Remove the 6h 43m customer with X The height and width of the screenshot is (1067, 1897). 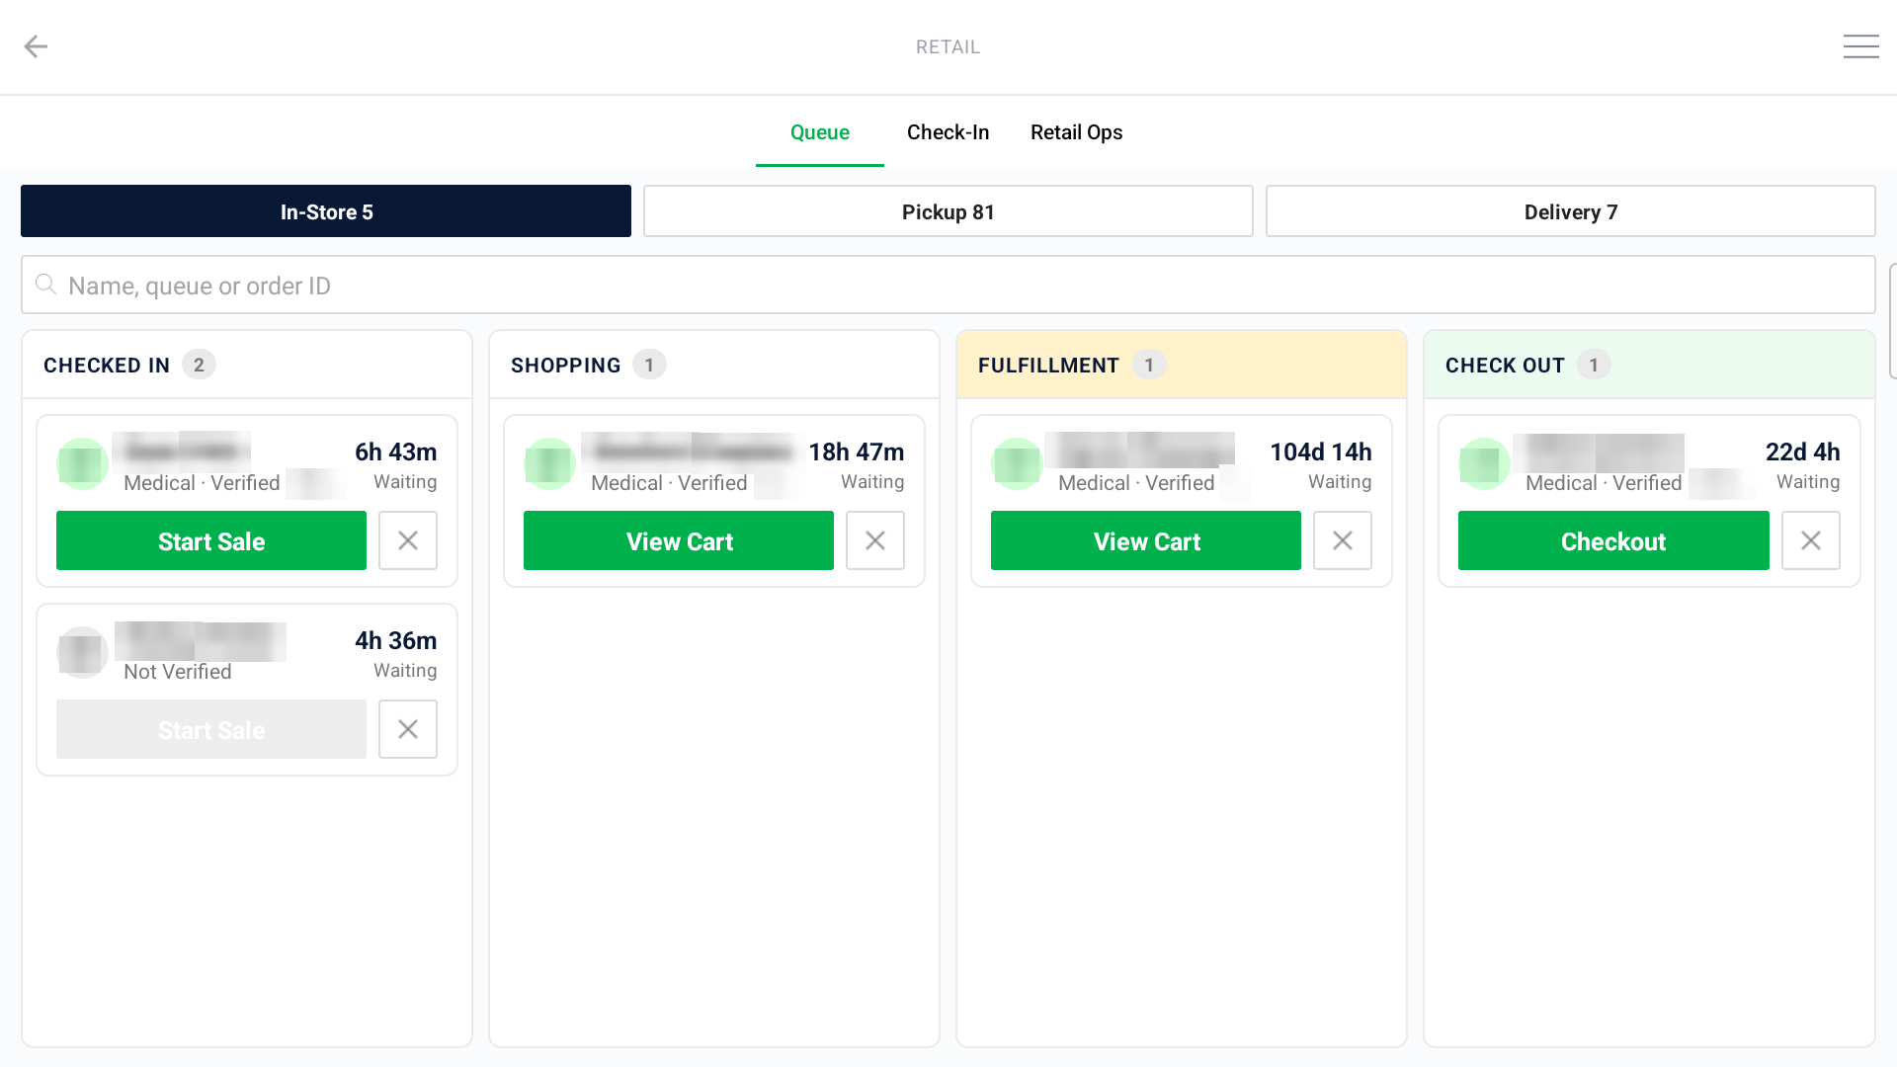point(408,540)
